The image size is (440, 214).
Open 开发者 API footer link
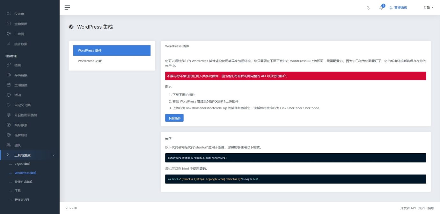point(408,208)
